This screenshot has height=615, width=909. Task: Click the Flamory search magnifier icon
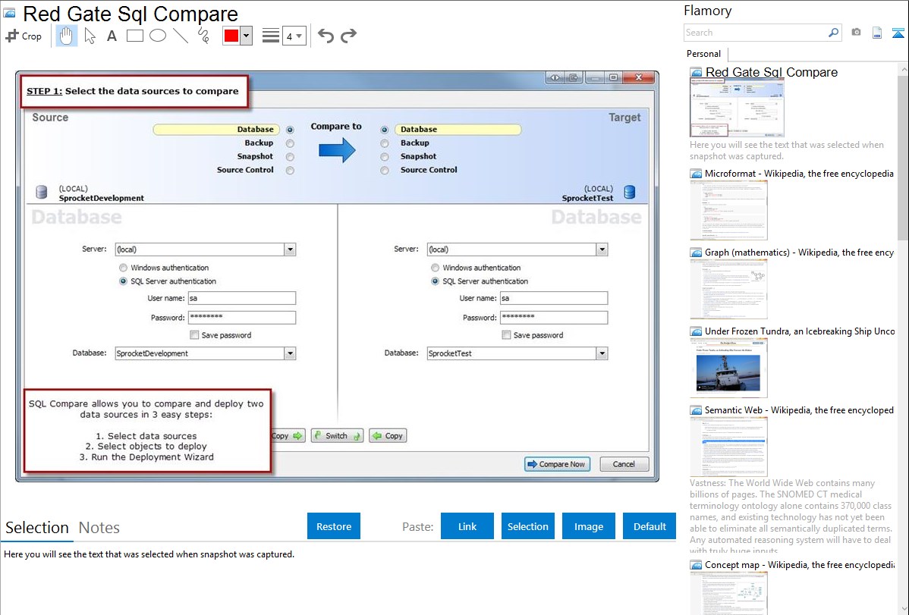coord(833,33)
